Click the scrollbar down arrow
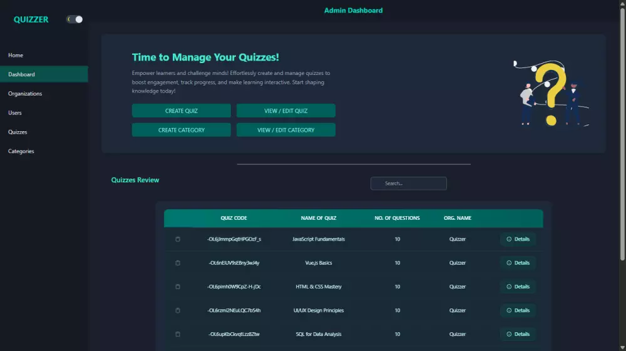Screen dimensions: 626x351 pyautogui.click(x=622, y=348)
